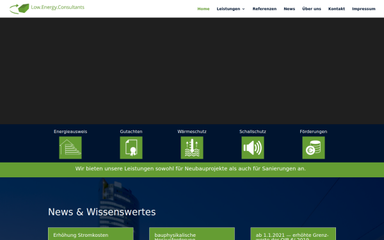Select the Schallschutz speaker icon tile
384x240 pixels.
pos(253,148)
